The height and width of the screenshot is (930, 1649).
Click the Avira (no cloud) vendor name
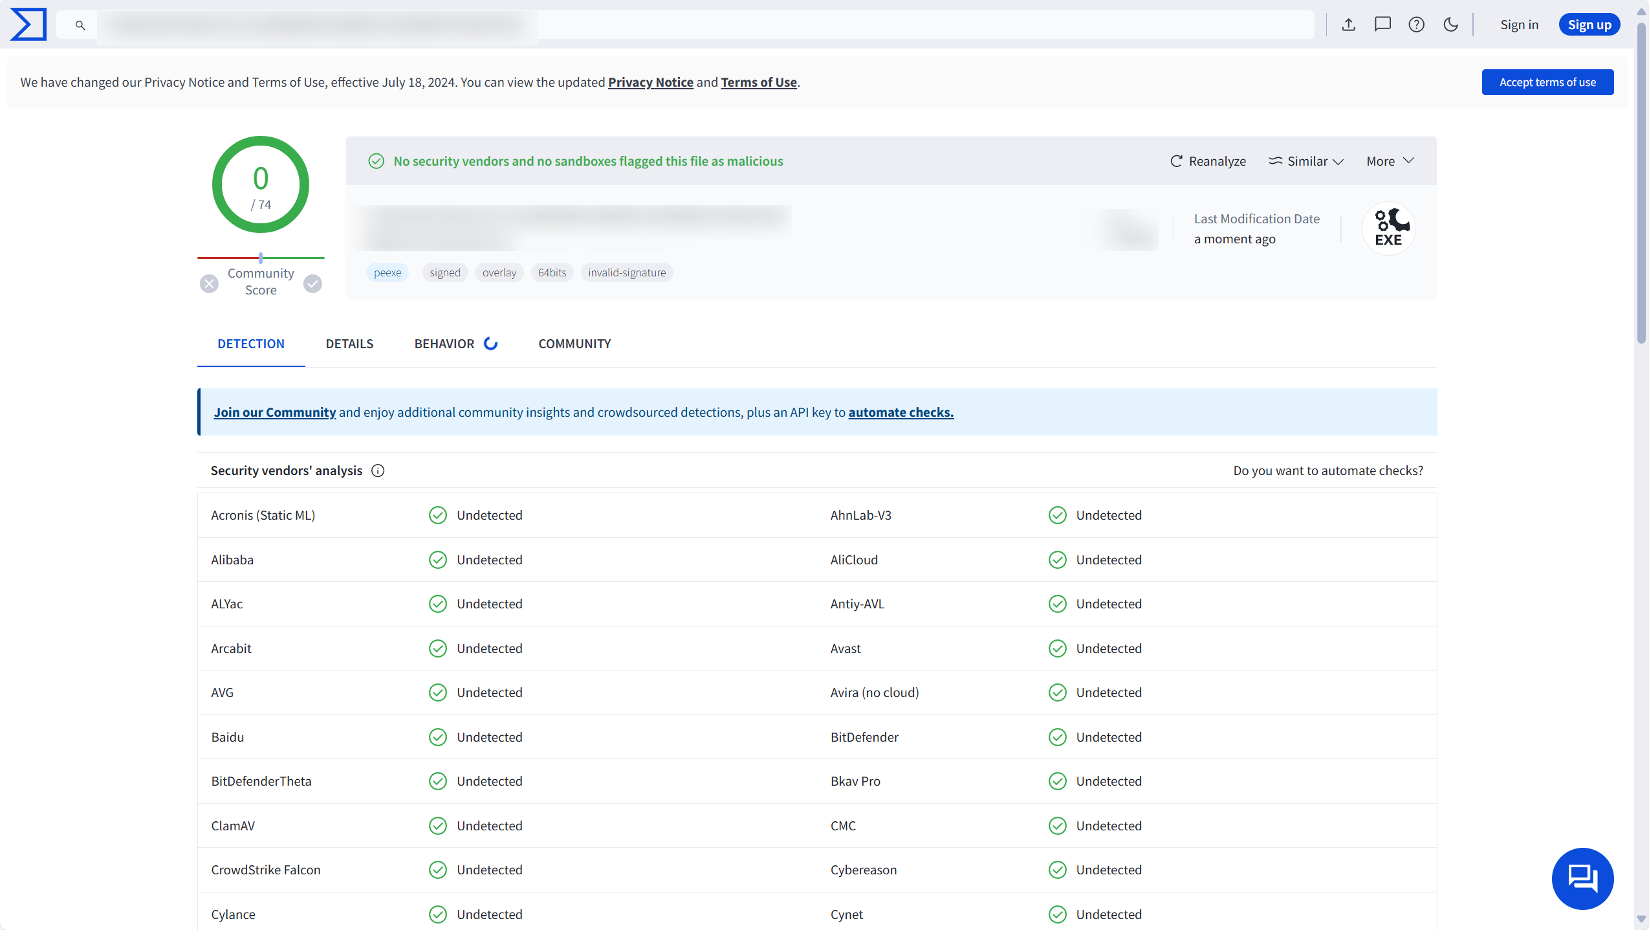pyautogui.click(x=875, y=692)
